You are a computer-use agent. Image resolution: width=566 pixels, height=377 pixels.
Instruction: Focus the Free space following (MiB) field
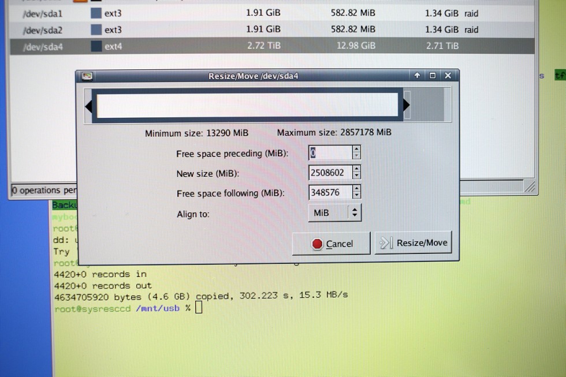[x=330, y=192]
